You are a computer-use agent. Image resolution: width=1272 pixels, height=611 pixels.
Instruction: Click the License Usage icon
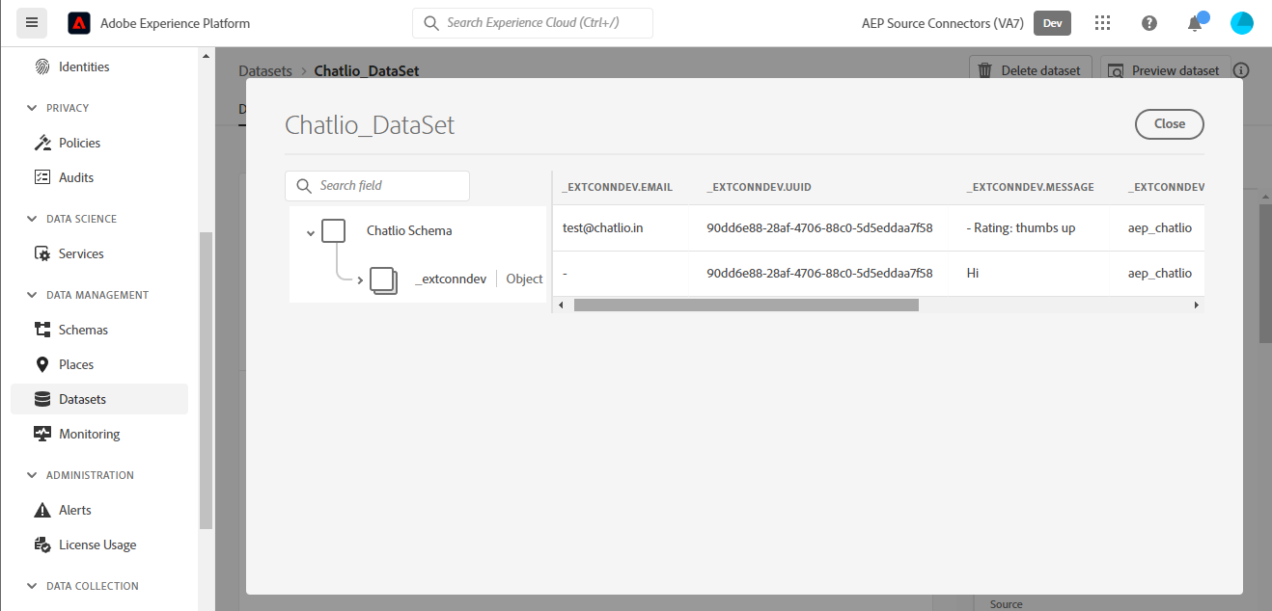[x=42, y=545]
